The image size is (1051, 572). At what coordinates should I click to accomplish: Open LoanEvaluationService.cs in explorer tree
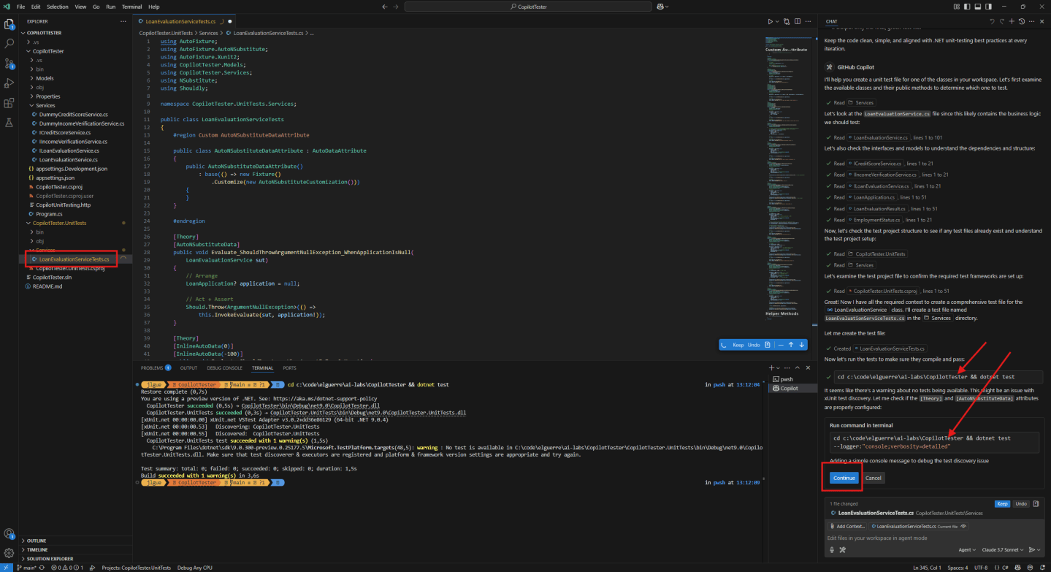pyautogui.click(x=68, y=159)
